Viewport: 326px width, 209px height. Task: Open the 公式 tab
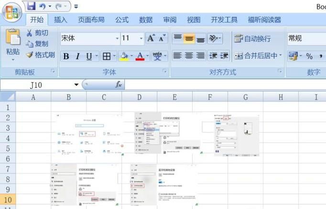click(122, 20)
